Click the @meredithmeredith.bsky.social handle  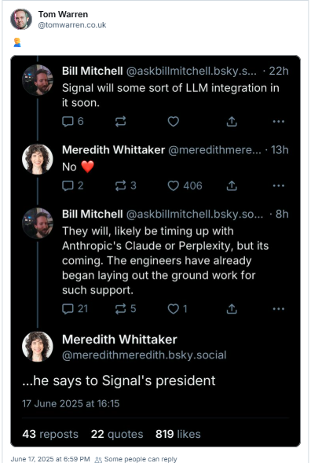[x=145, y=355]
